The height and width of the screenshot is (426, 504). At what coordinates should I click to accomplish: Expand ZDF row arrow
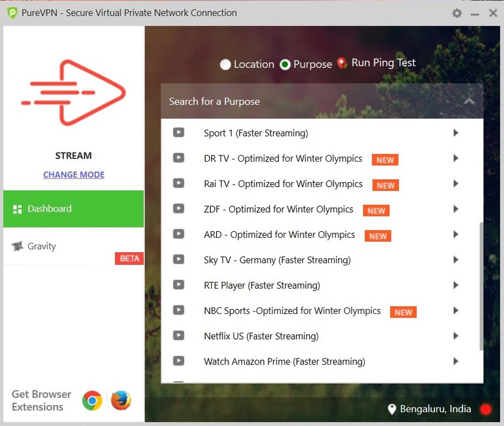(x=455, y=209)
